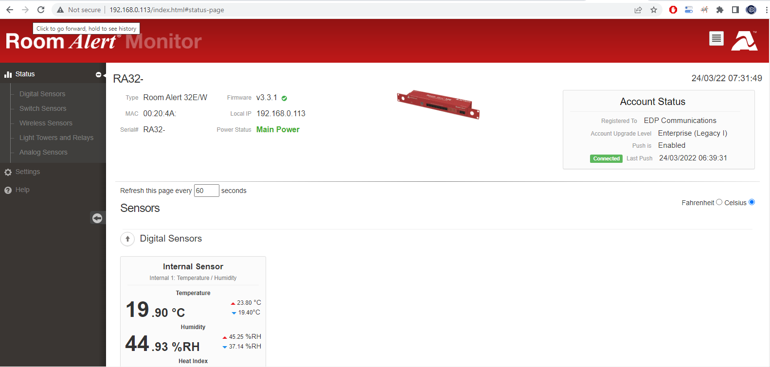Click the browser address bar URL
This screenshot has height=367, width=770.
[x=167, y=10]
